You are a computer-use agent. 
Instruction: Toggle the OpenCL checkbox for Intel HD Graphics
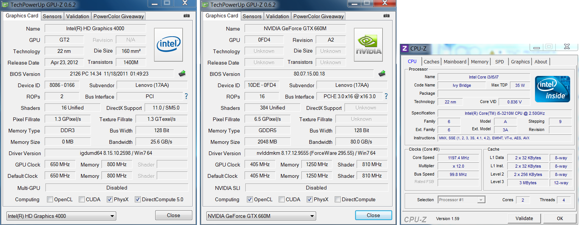[x=50, y=199]
